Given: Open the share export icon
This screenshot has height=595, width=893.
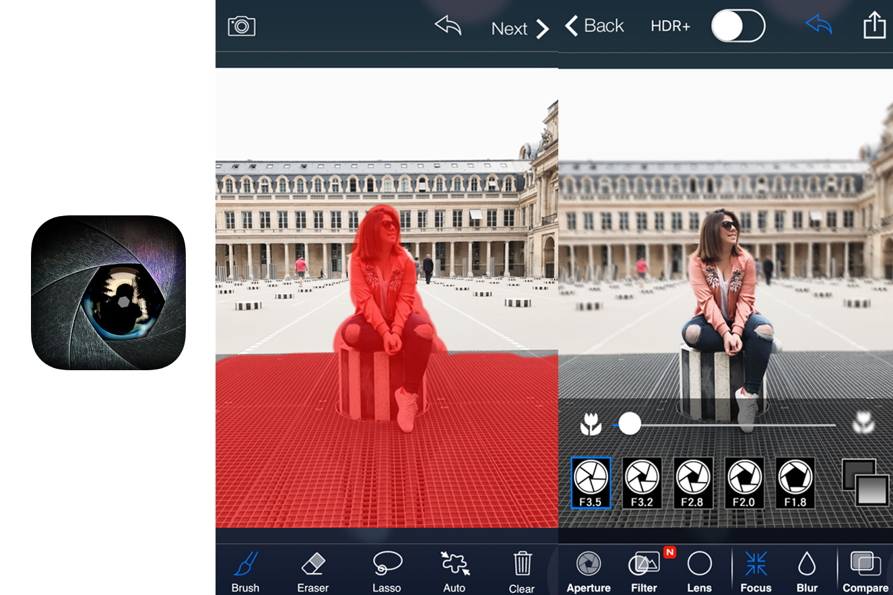Looking at the screenshot, I should pos(874,26).
